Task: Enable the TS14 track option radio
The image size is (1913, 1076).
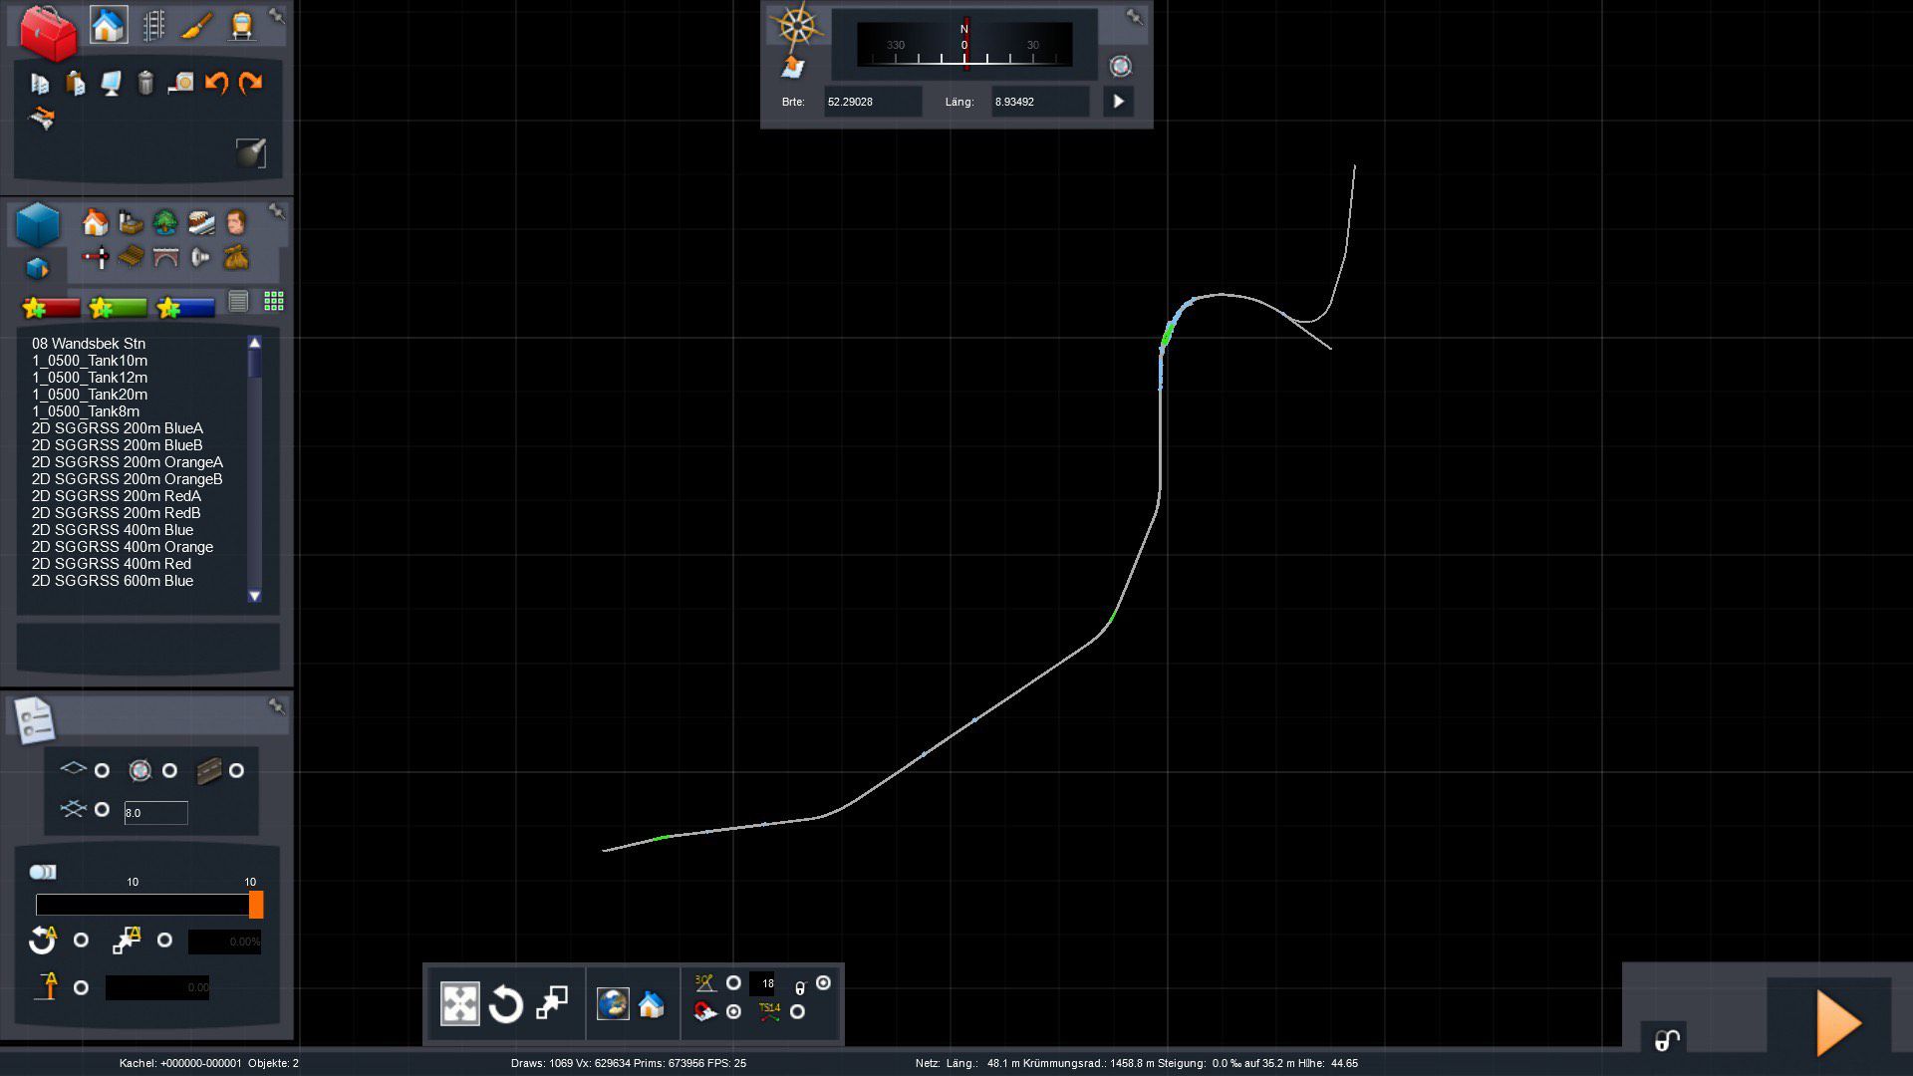Action: (797, 1011)
